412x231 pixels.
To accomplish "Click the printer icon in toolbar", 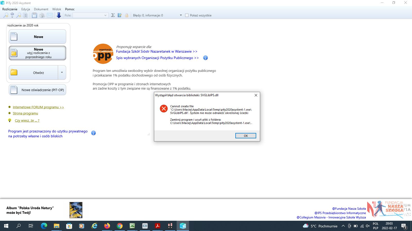I will coord(42,15).
